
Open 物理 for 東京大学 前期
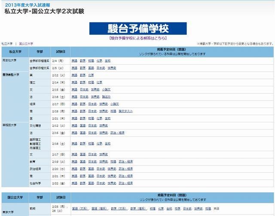tap(153, 208)
